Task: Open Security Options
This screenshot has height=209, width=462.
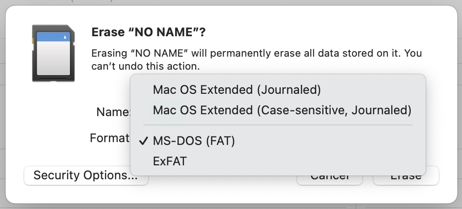Action: tap(86, 176)
